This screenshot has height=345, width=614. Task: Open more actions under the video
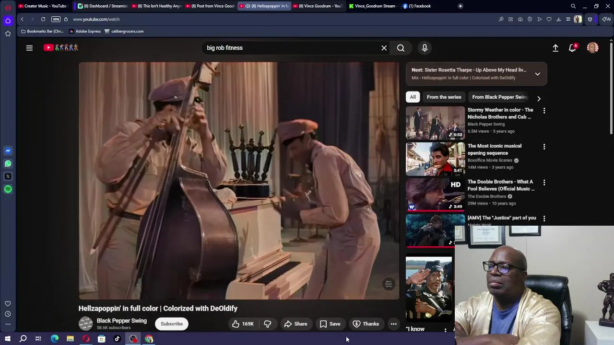393,324
